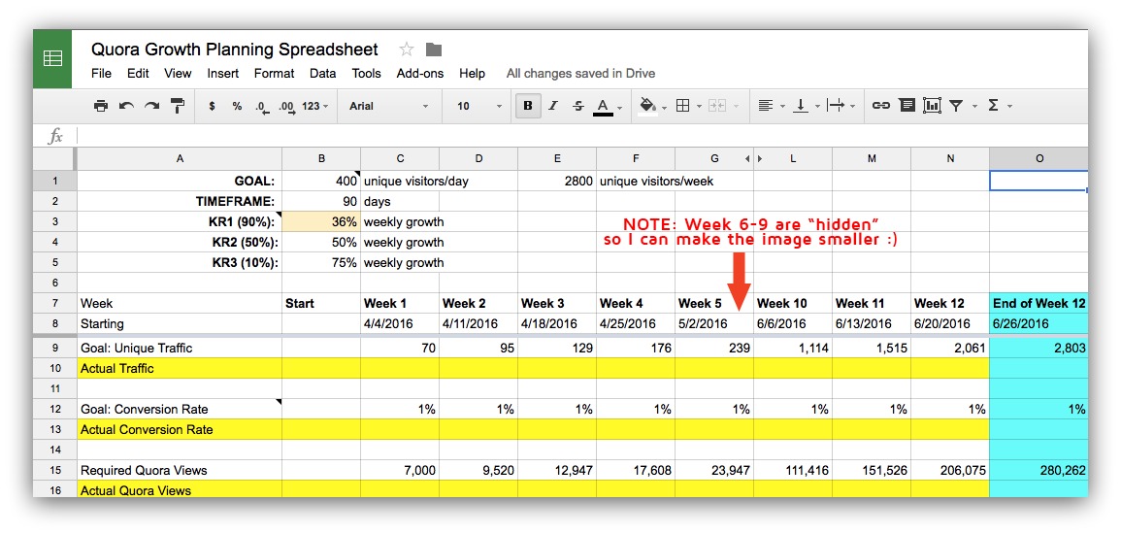This screenshot has width=1121, height=534.
Task: Click 'All changes saved in Drive' link
Action: pyautogui.click(x=580, y=73)
